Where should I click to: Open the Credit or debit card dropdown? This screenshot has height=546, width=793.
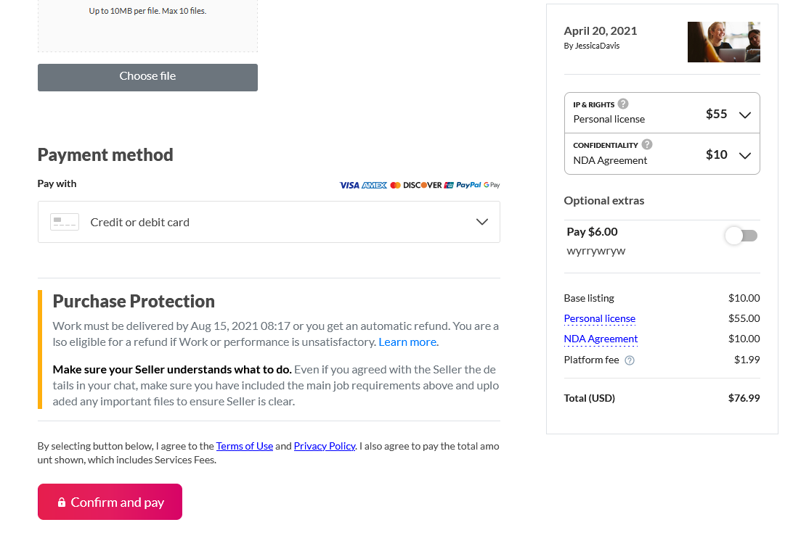click(269, 222)
